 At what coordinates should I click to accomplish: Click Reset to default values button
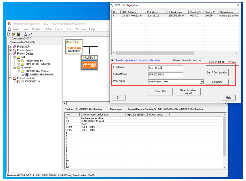pyautogui.click(x=188, y=92)
